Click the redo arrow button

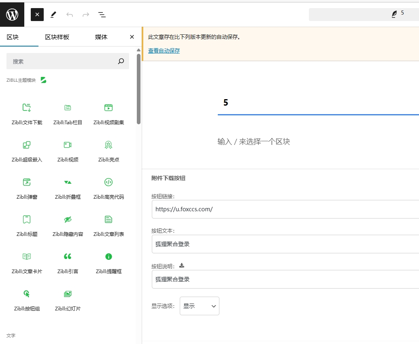point(85,15)
